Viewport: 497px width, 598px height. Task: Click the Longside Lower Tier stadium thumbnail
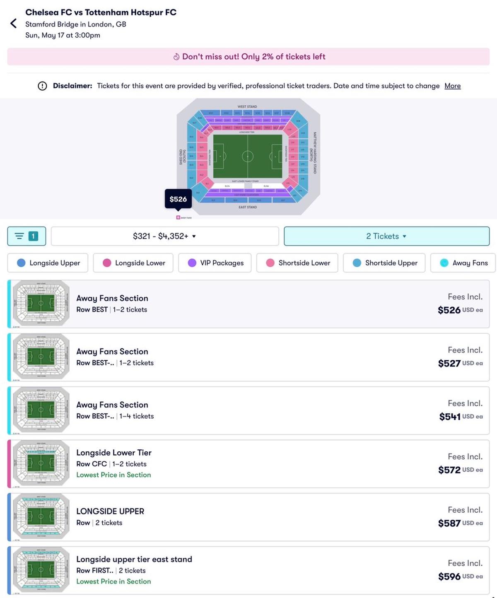(41, 463)
